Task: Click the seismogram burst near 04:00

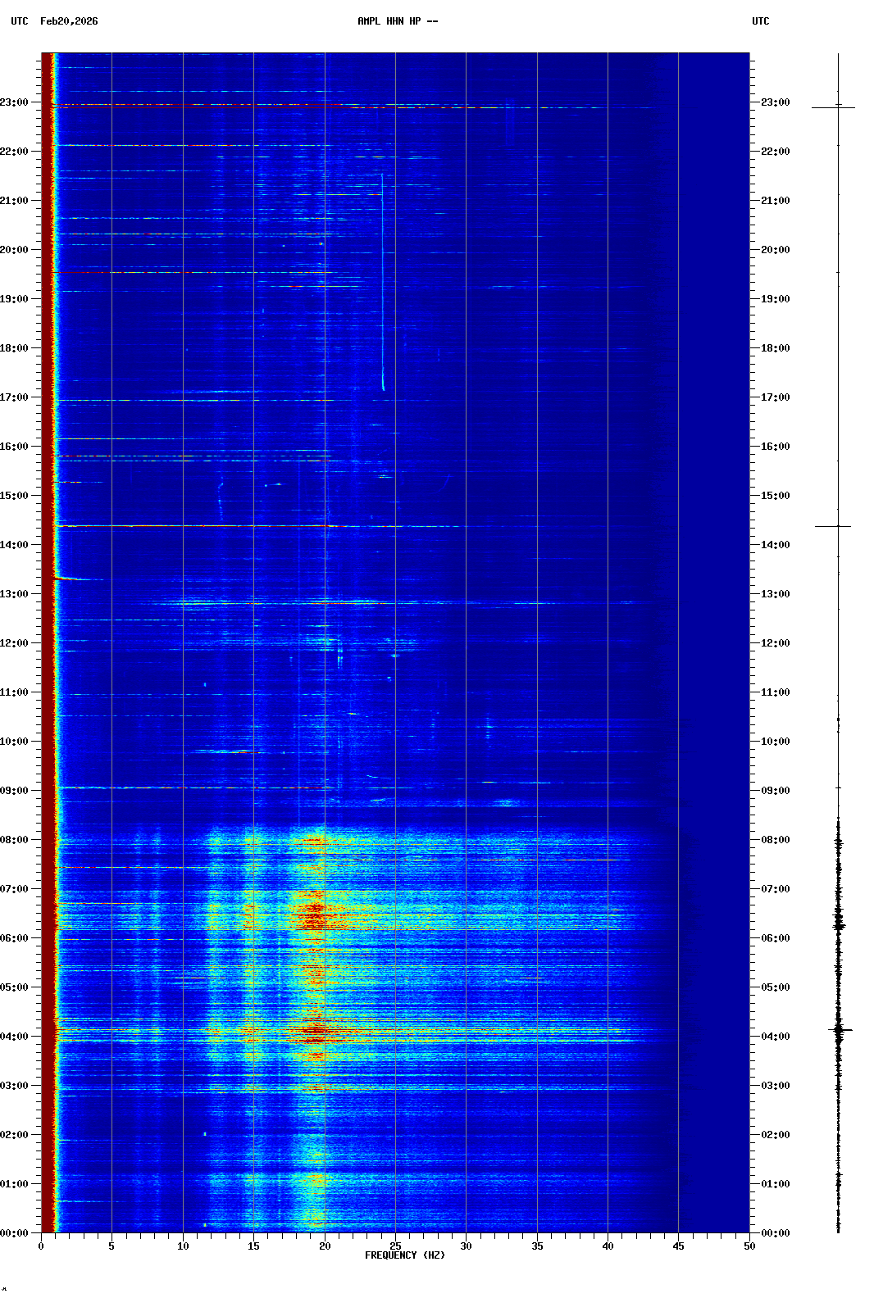Action: click(839, 1030)
